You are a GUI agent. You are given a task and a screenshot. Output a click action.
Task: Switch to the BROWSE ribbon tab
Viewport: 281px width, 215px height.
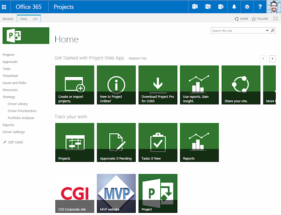coord(8,19)
